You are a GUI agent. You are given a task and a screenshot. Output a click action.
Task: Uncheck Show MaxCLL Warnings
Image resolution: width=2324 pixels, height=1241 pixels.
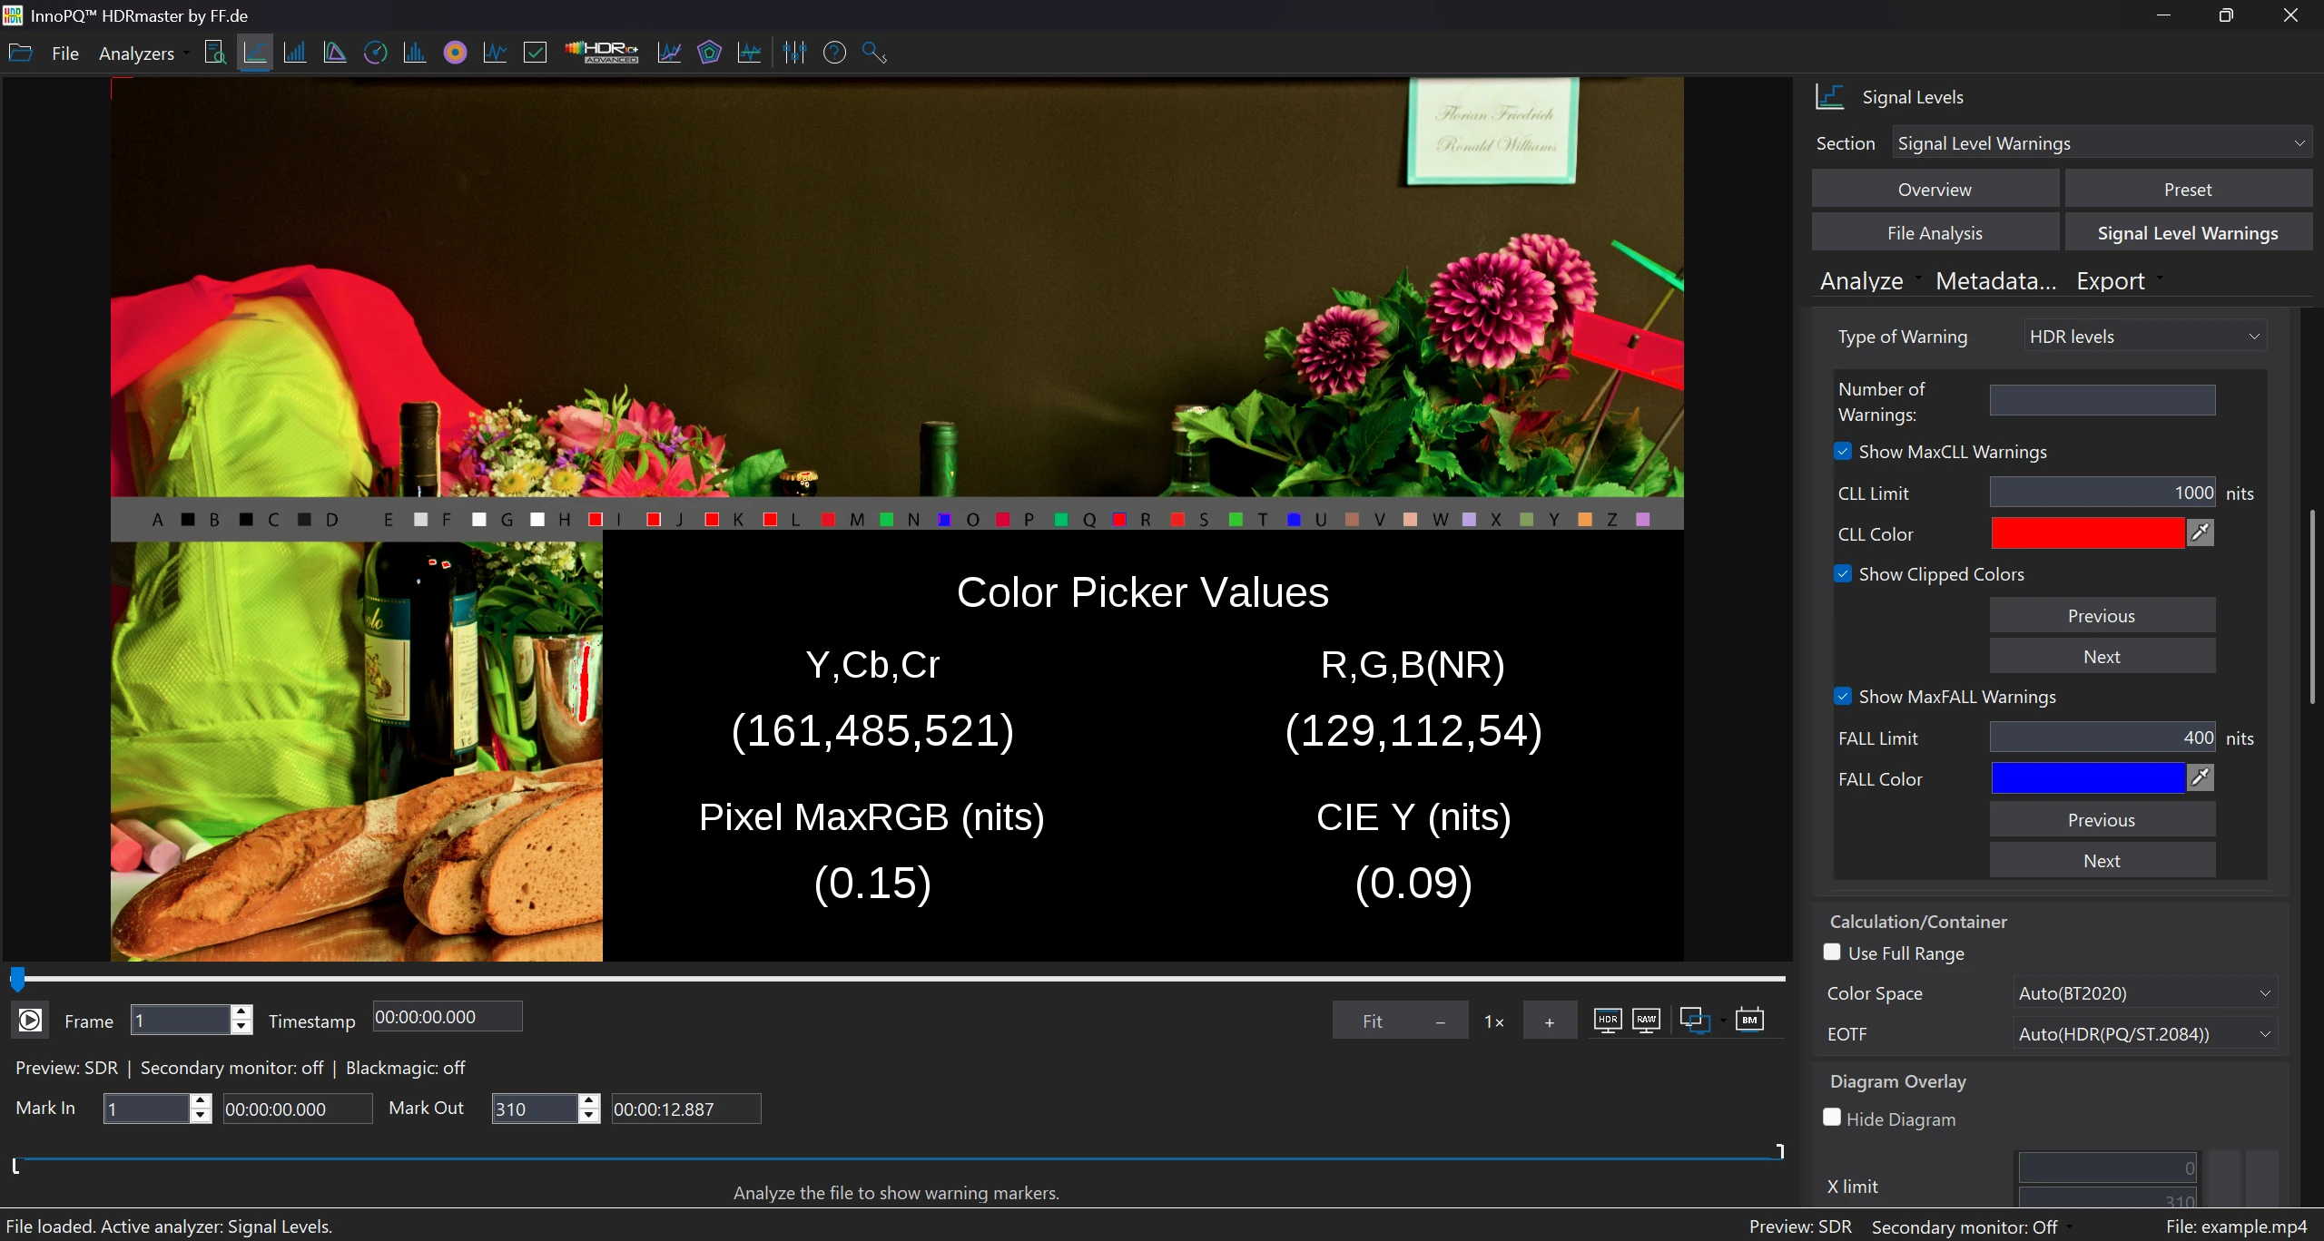[x=1843, y=451]
